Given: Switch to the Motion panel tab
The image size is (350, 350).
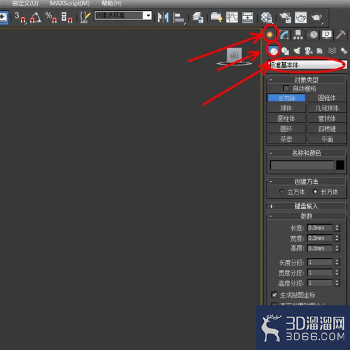Looking at the screenshot, I should coord(313,35).
